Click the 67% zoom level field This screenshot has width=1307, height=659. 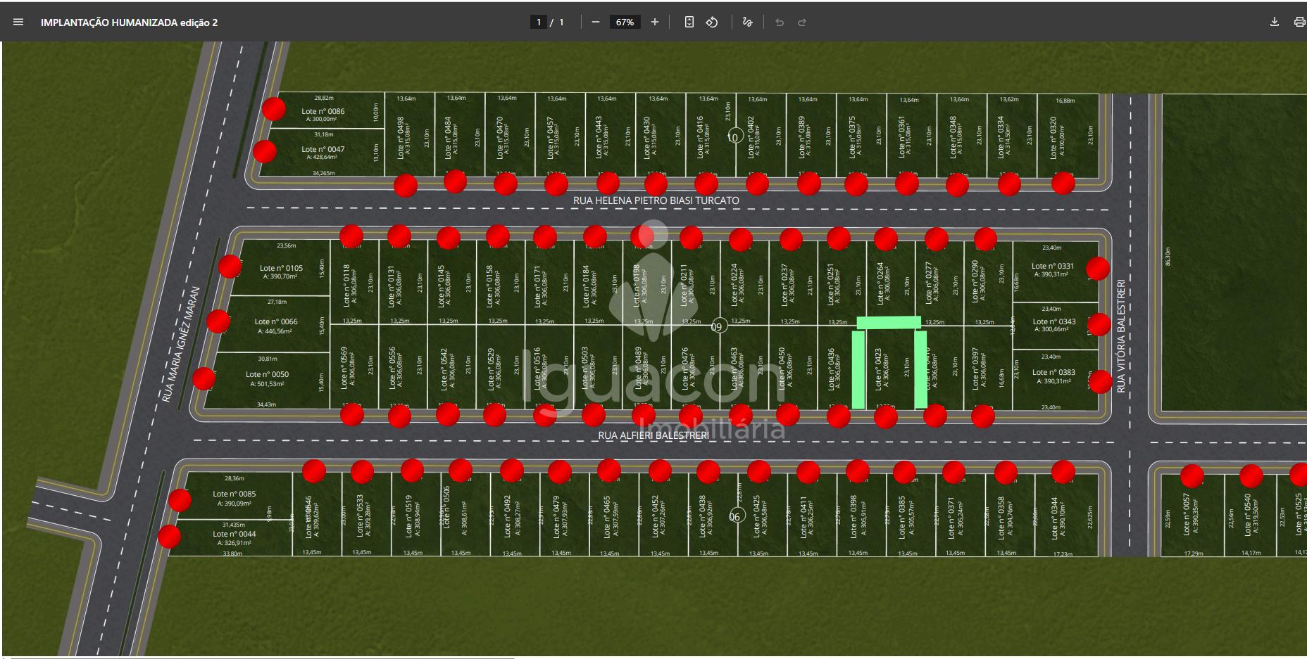pyautogui.click(x=625, y=22)
